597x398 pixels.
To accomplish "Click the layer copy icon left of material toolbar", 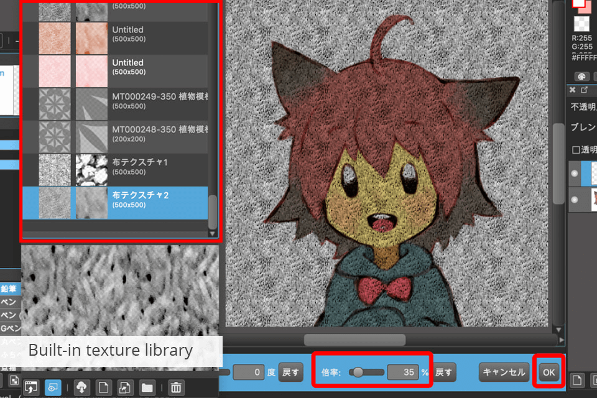I will 14,380.
